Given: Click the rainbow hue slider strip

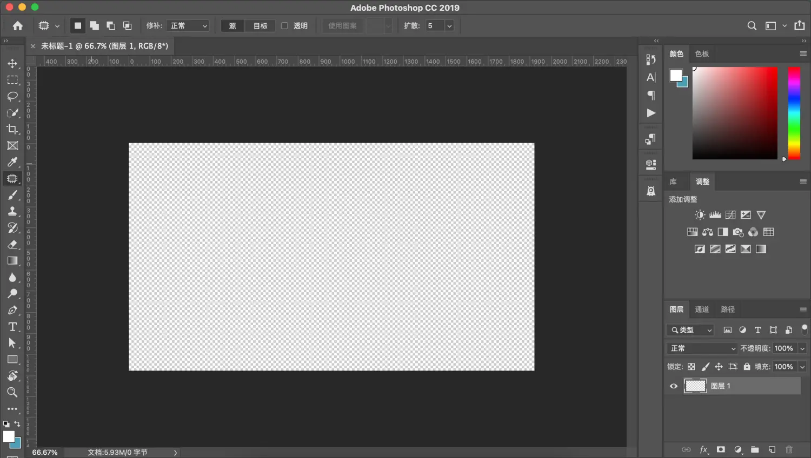Looking at the screenshot, I should point(794,113).
